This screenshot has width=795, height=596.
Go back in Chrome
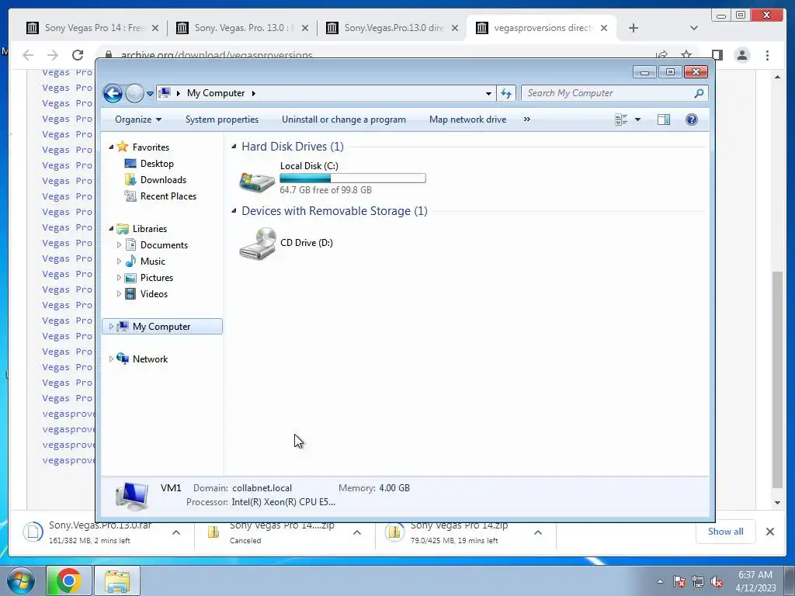click(28, 55)
